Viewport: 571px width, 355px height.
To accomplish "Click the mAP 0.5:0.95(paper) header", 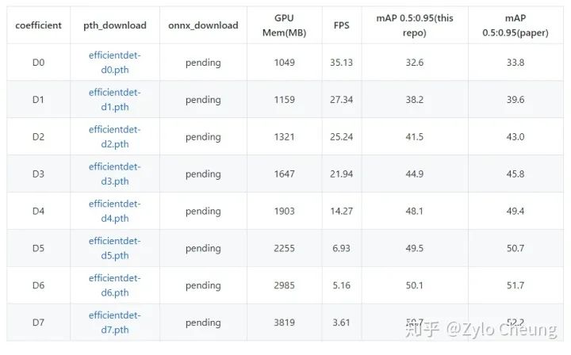I will (x=515, y=25).
